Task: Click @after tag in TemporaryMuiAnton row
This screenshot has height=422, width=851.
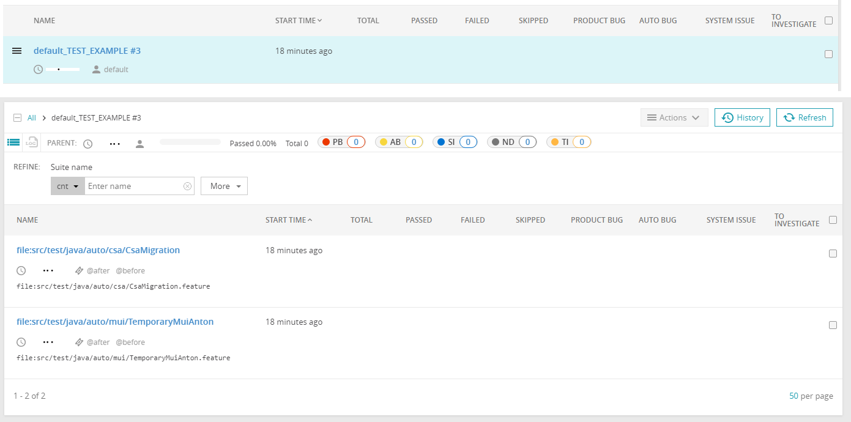Action: tap(98, 342)
